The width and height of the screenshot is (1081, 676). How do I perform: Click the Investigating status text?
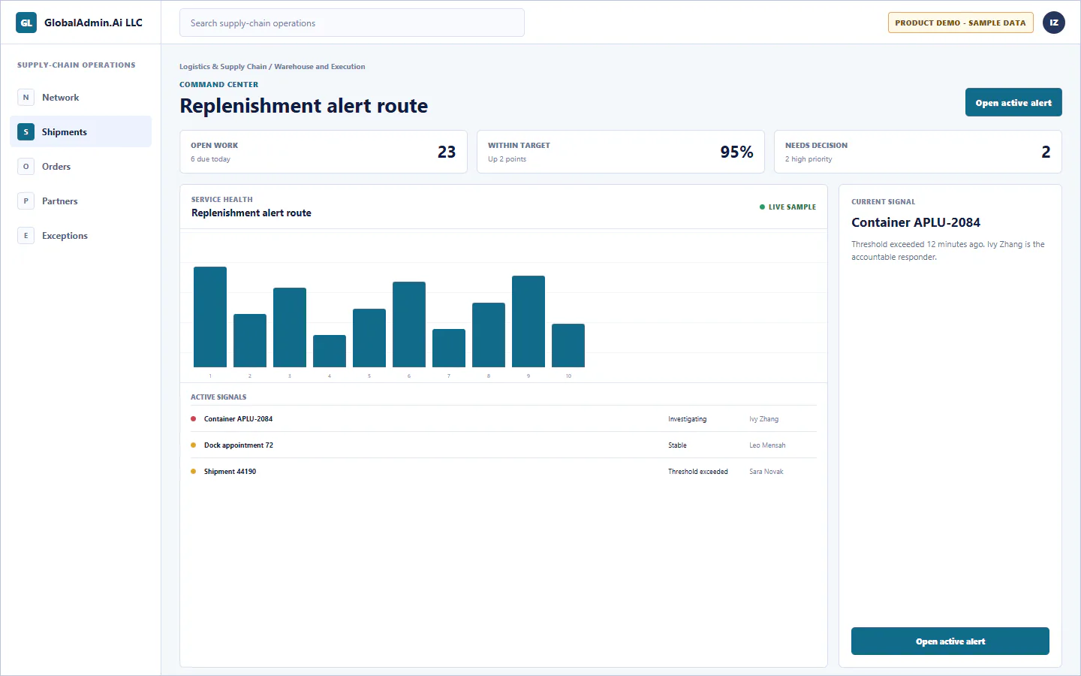point(688,419)
